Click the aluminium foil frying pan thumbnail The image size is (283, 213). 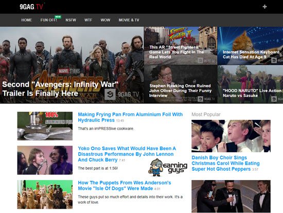pyautogui.click(x=45, y=126)
